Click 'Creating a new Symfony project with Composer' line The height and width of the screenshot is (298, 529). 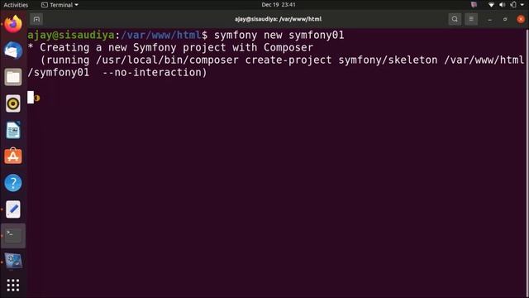click(x=176, y=48)
